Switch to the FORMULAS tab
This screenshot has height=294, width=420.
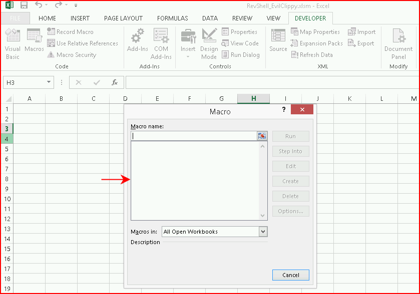(173, 18)
